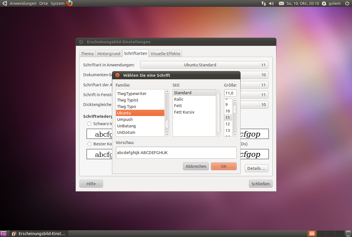352x237 pixels.
Task: Switch to the Visuelle Effekte tab
Action: [165, 53]
